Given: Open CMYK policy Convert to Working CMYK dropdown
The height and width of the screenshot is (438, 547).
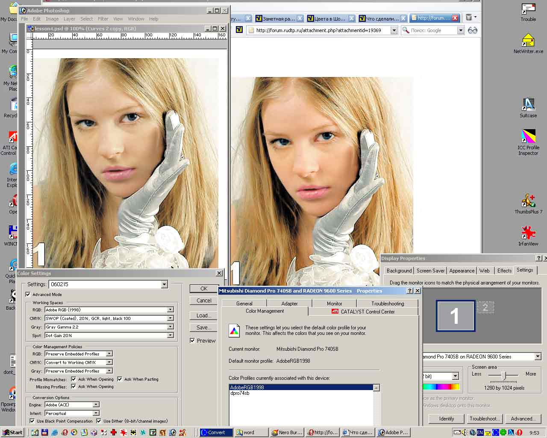Looking at the screenshot, I should 109,362.
